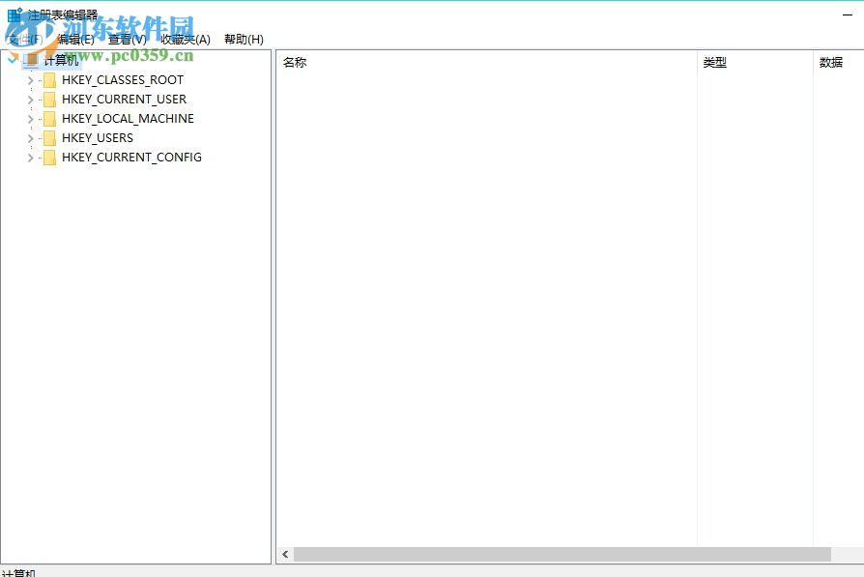
Task: Select the HKEY_CURRENT_USER label
Action: point(124,100)
